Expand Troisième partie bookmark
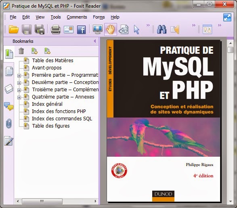The image size is (237, 208). pyautogui.click(x=19, y=90)
